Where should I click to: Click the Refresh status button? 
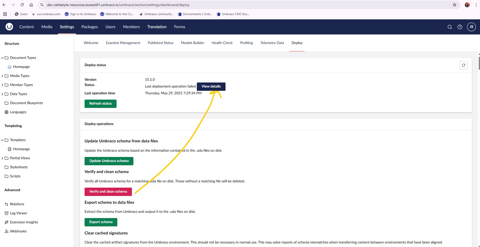(100, 104)
